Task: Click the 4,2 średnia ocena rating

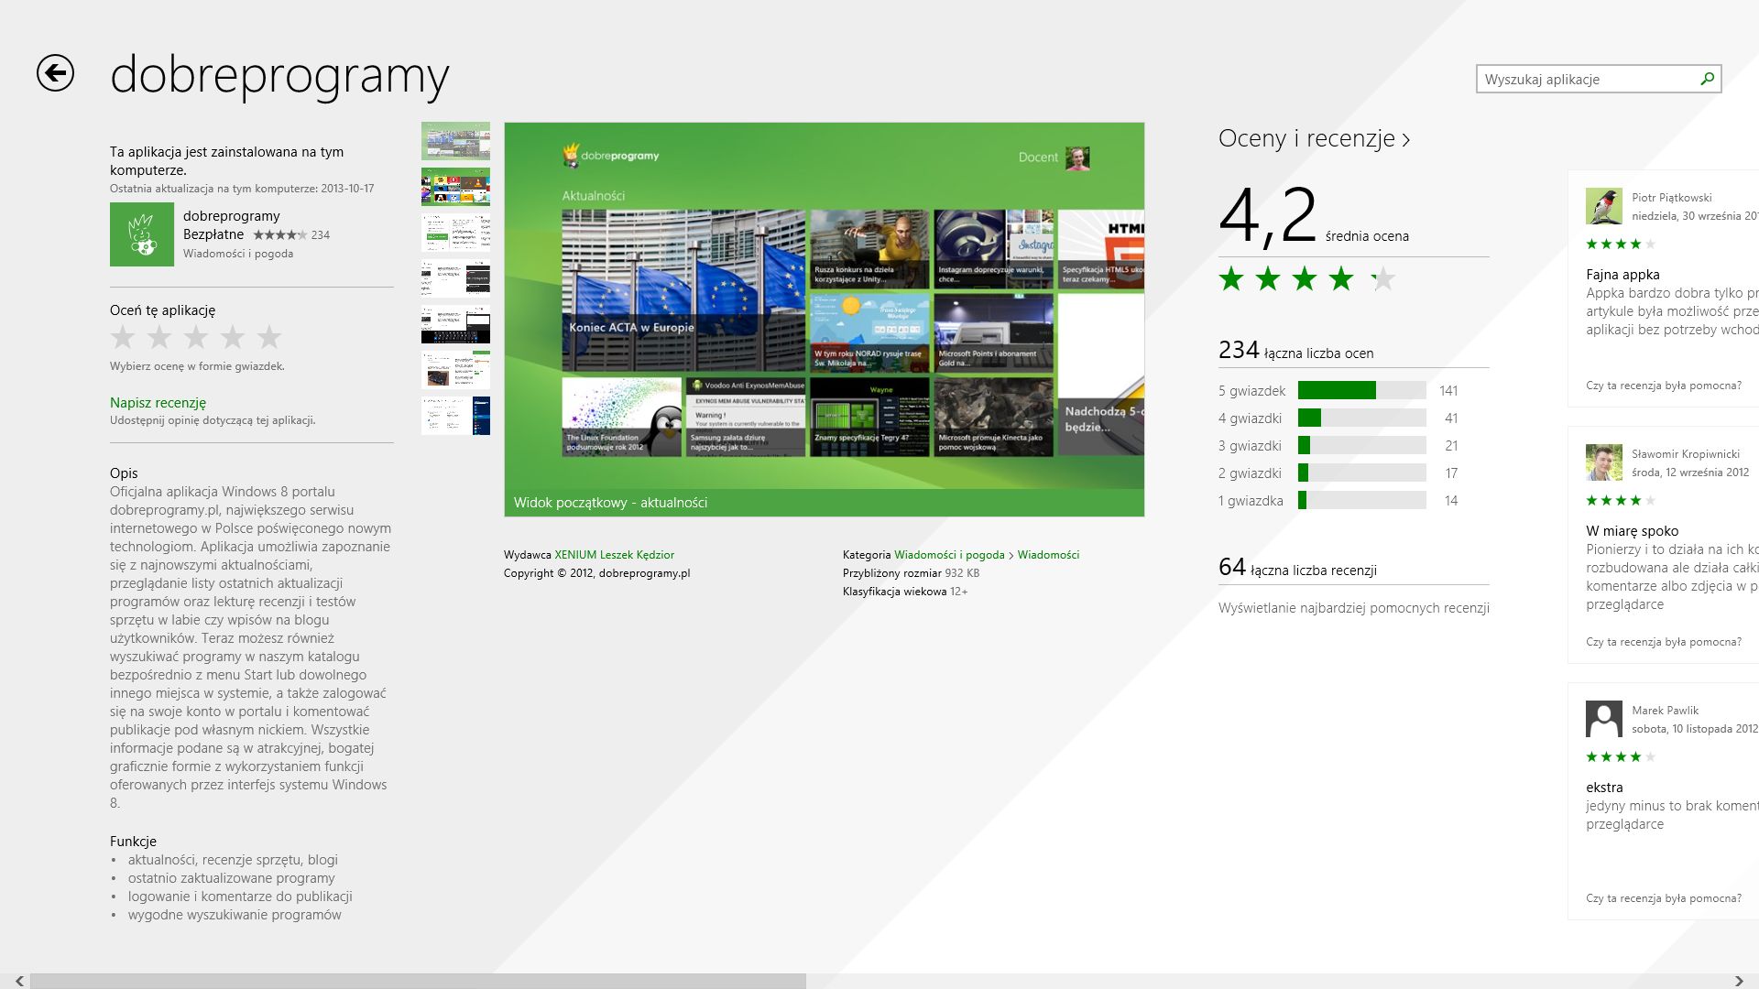Action: 1314,216
